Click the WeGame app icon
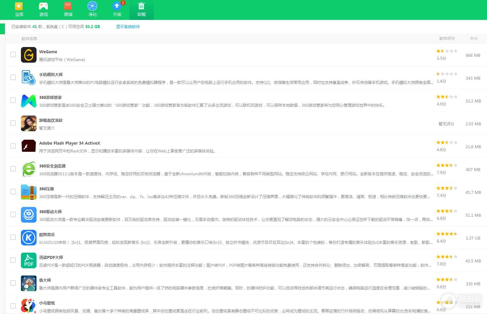 (x=29, y=55)
